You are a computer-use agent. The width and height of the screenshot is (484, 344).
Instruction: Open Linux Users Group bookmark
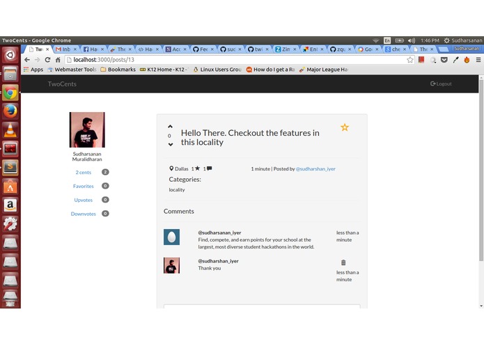click(217, 70)
